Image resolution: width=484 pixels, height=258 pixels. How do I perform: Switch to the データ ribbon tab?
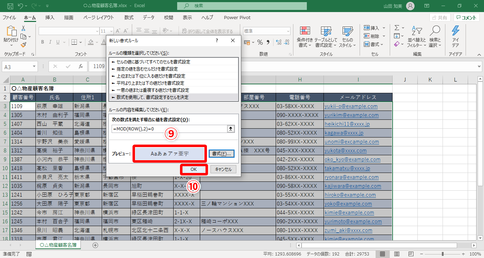click(x=149, y=18)
